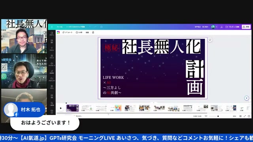Image resolution: width=253 pixels, height=142 pixels.
Task: Click the top webcam video tile
Action: [24, 36]
